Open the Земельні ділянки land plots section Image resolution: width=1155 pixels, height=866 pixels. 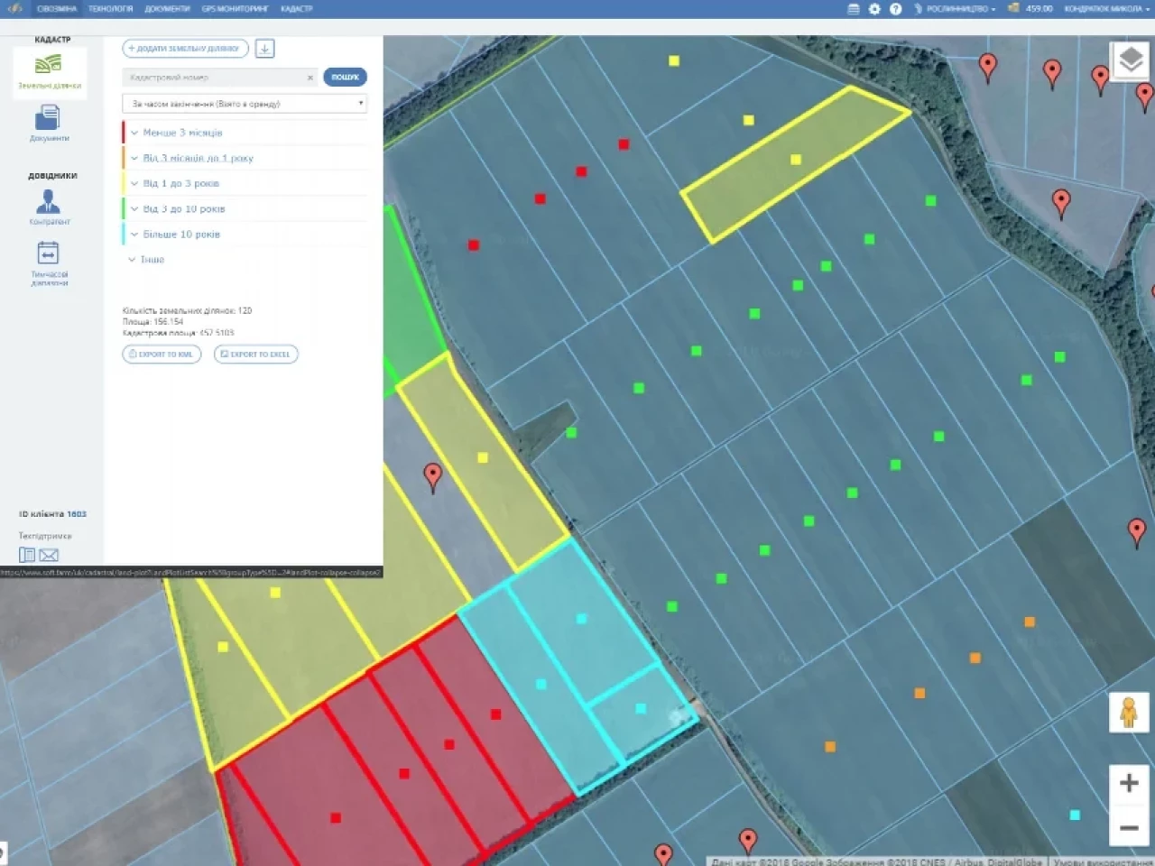click(49, 70)
